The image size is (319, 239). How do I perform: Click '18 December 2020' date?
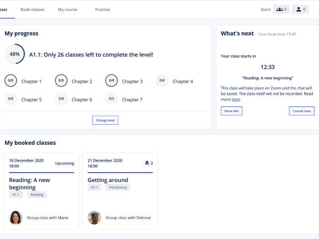tap(26, 161)
